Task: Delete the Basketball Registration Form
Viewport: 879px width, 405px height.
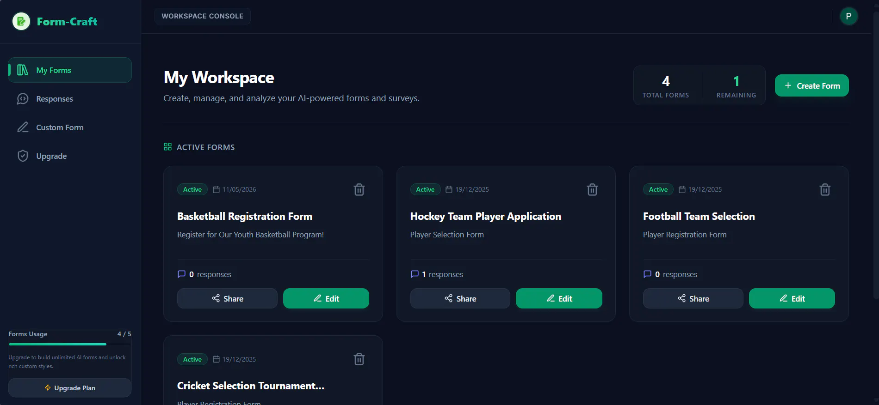Action: coord(359,190)
